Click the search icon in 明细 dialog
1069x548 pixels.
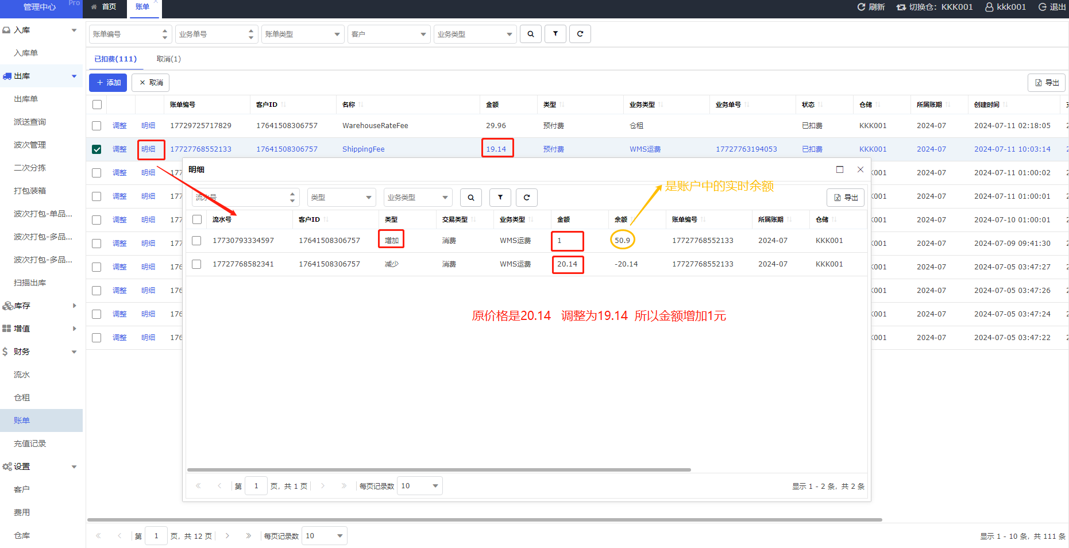[471, 198]
